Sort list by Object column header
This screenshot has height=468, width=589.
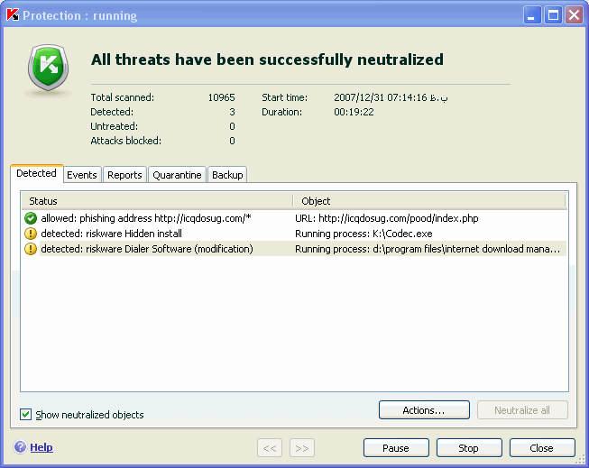(x=429, y=201)
